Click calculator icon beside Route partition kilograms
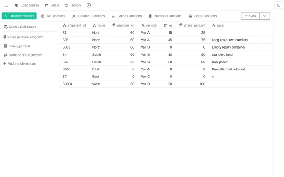The width and height of the screenshot is (284, 177). point(5,37)
